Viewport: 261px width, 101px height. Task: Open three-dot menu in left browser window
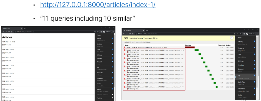click(x=113, y=32)
